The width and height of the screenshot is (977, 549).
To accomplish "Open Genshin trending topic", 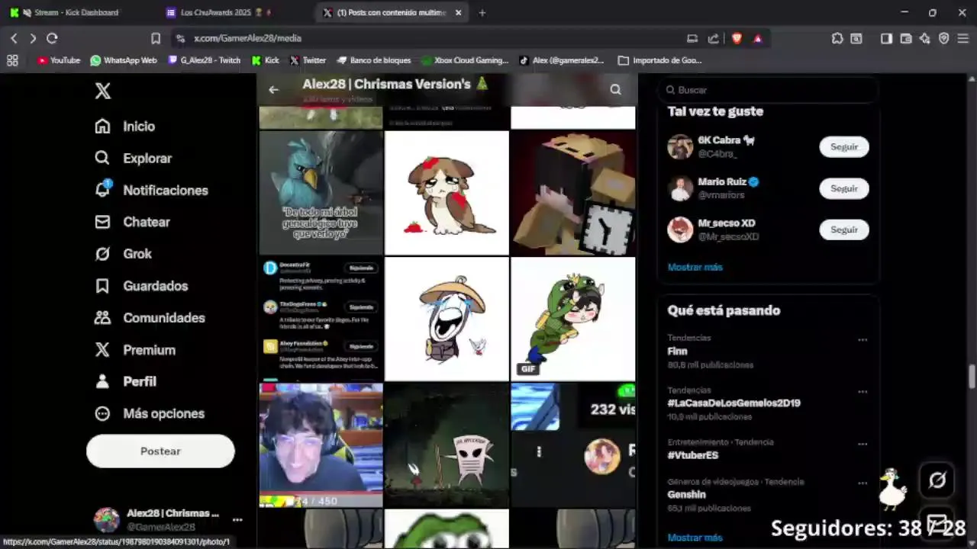I will coord(686,494).
